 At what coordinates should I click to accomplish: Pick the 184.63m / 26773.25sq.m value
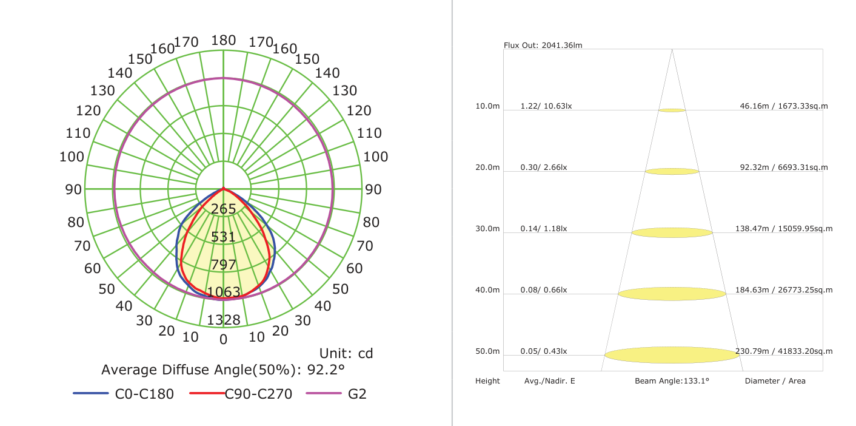(x=784, y=290)
